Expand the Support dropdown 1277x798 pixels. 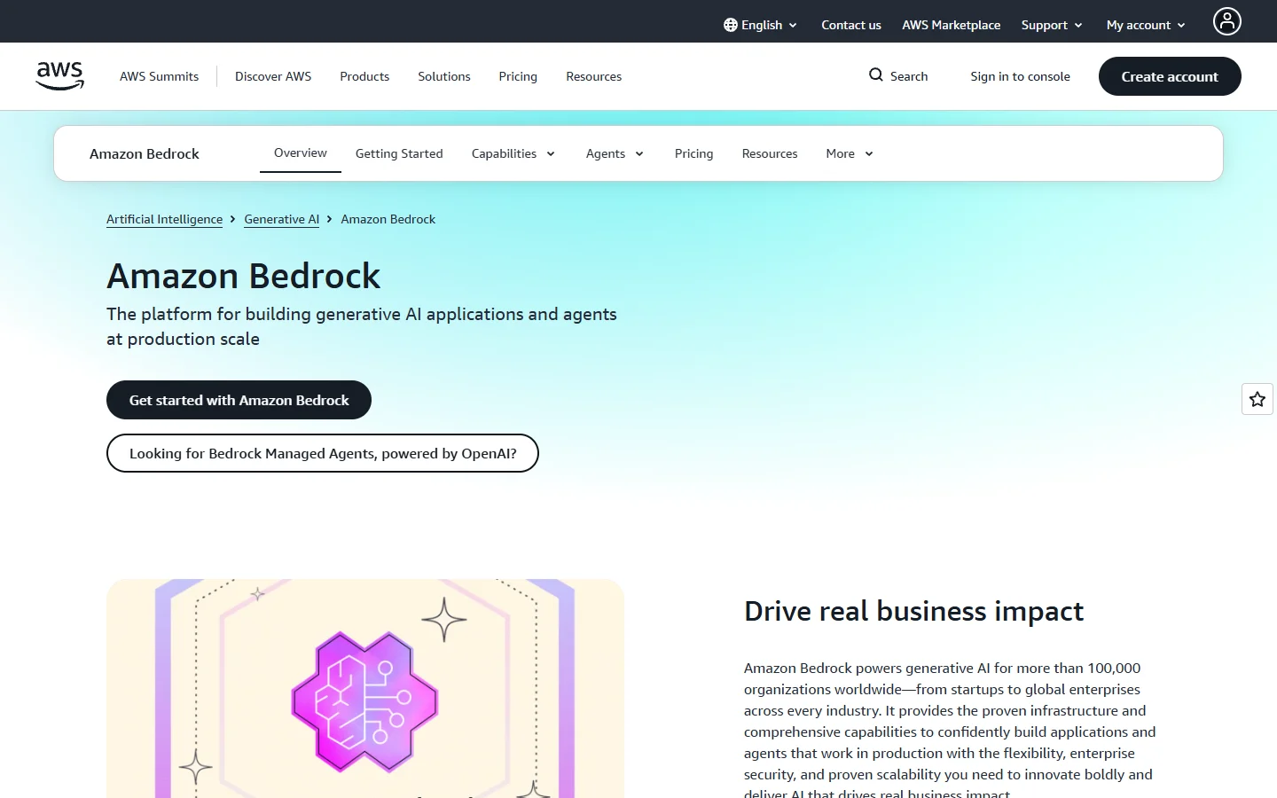point(1052,25)
